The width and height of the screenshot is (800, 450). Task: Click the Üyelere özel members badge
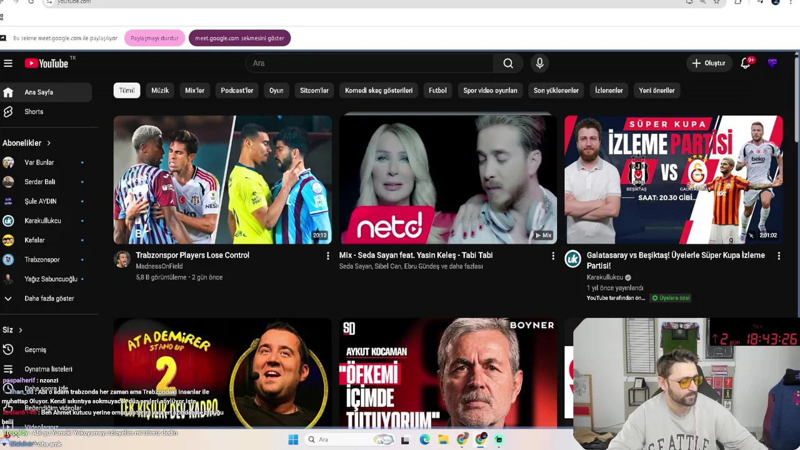click(671, 298)
